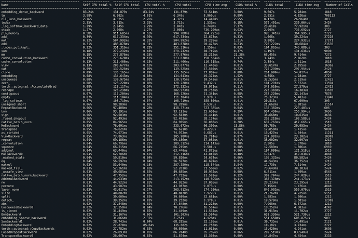The image size is (358, 238).
Task: Select the torch::autograd::CopyBackwards row name
Action: click(28, 229)
